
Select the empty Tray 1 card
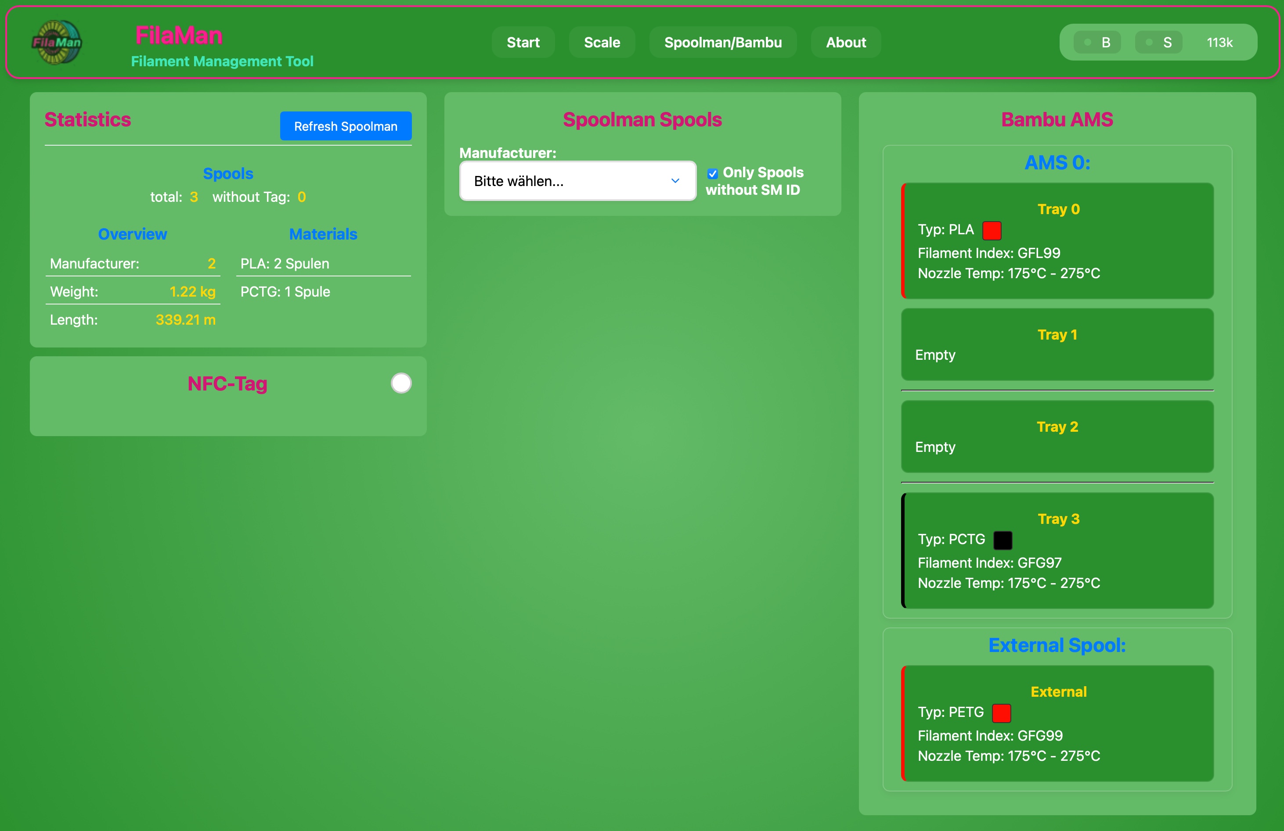(1057, 345)
